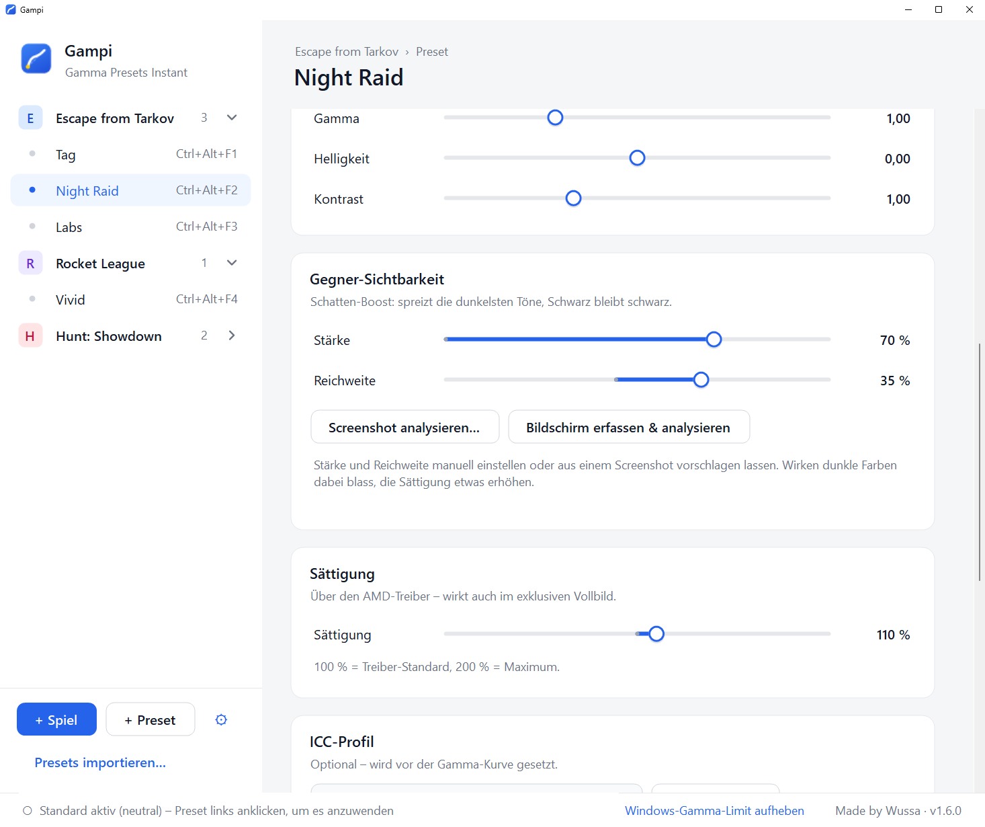The image size is (985, 827).
Task: Maximize the Gampi window
Action: pyautogui.click(x=939, y=9)
